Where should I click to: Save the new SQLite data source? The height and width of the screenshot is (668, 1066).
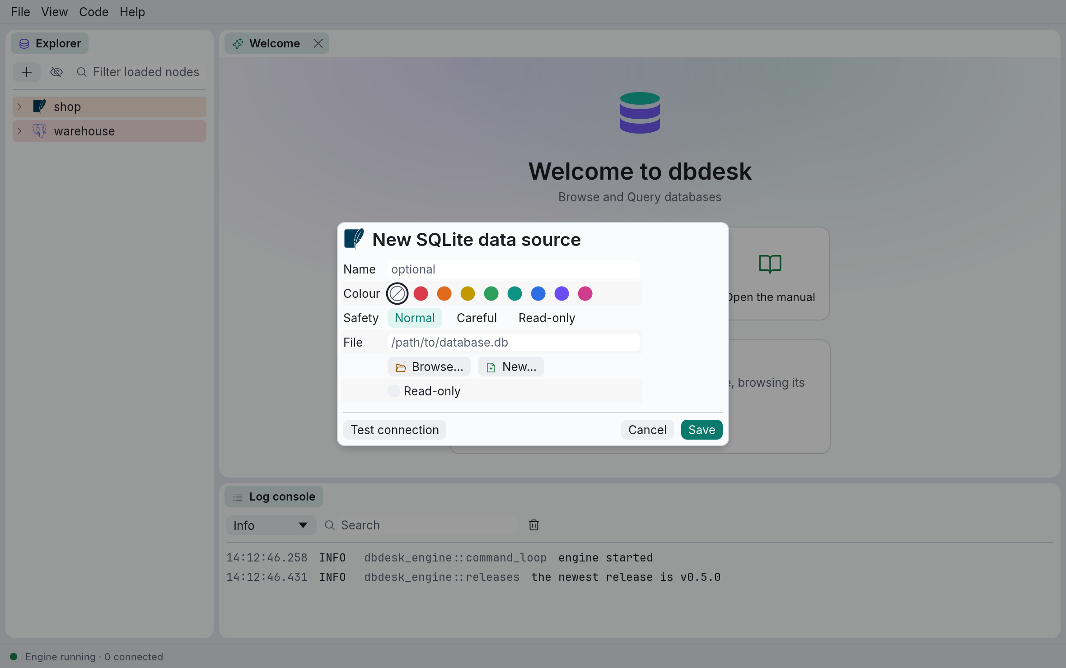(701, 430)
